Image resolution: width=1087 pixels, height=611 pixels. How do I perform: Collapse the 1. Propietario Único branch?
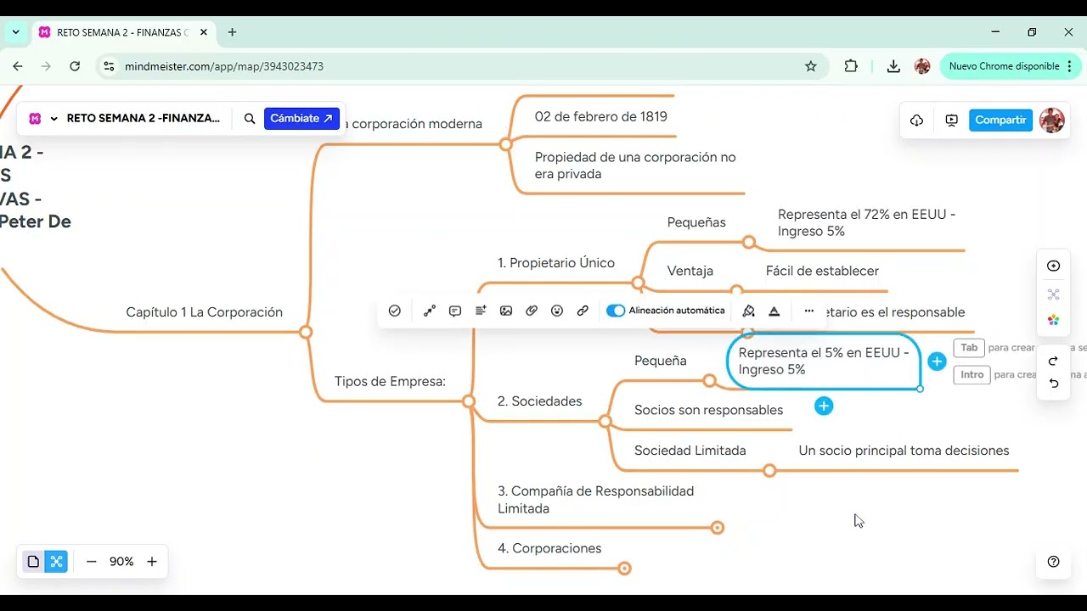pos(638,283)
